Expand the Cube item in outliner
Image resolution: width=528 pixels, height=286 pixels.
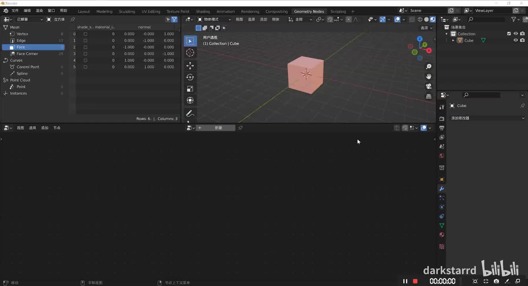click(453, 40)
